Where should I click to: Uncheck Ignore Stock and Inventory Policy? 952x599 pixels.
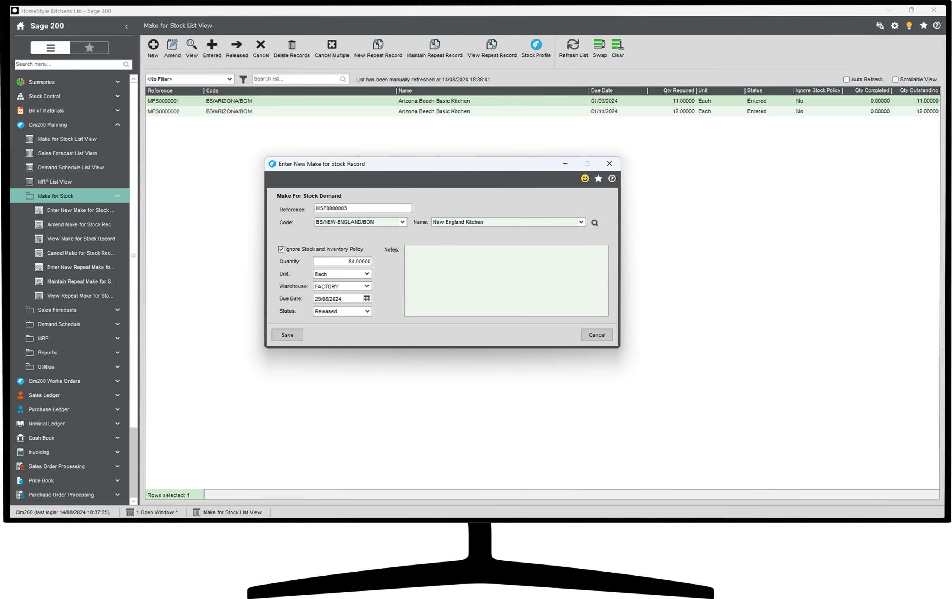(281, 249)
